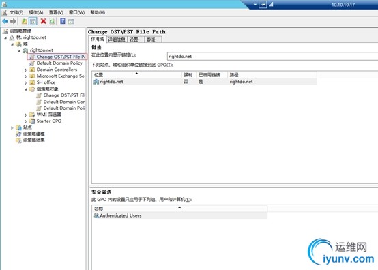Click the 强制 column header

point(189,75)
